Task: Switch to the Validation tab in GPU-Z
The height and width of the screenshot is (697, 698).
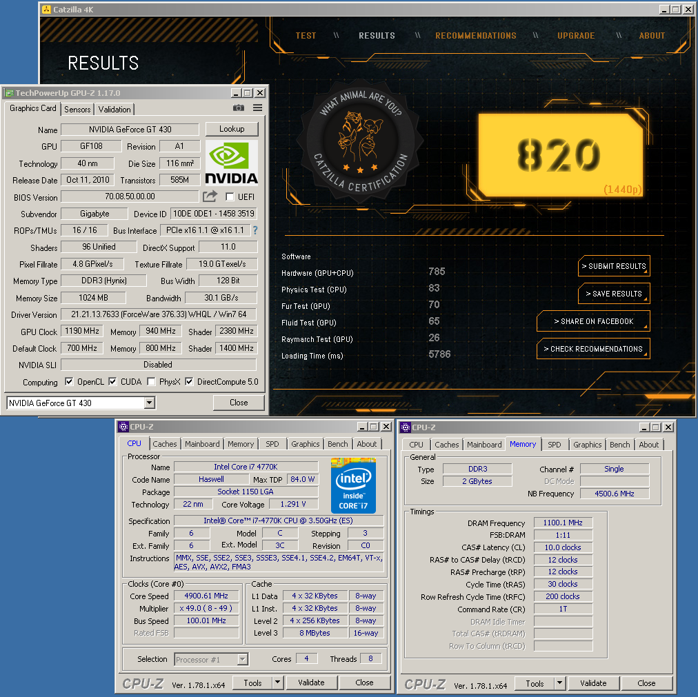Action: [x=114, y=110]
